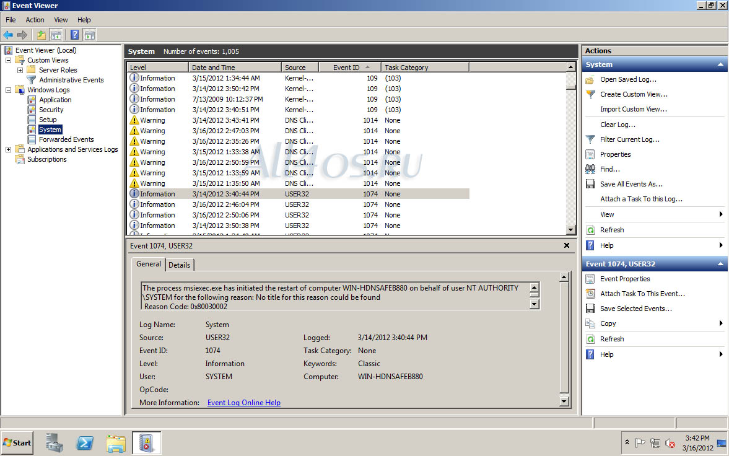729x456 pixels.
Task: Open the File menu
Action: [11, 20]
